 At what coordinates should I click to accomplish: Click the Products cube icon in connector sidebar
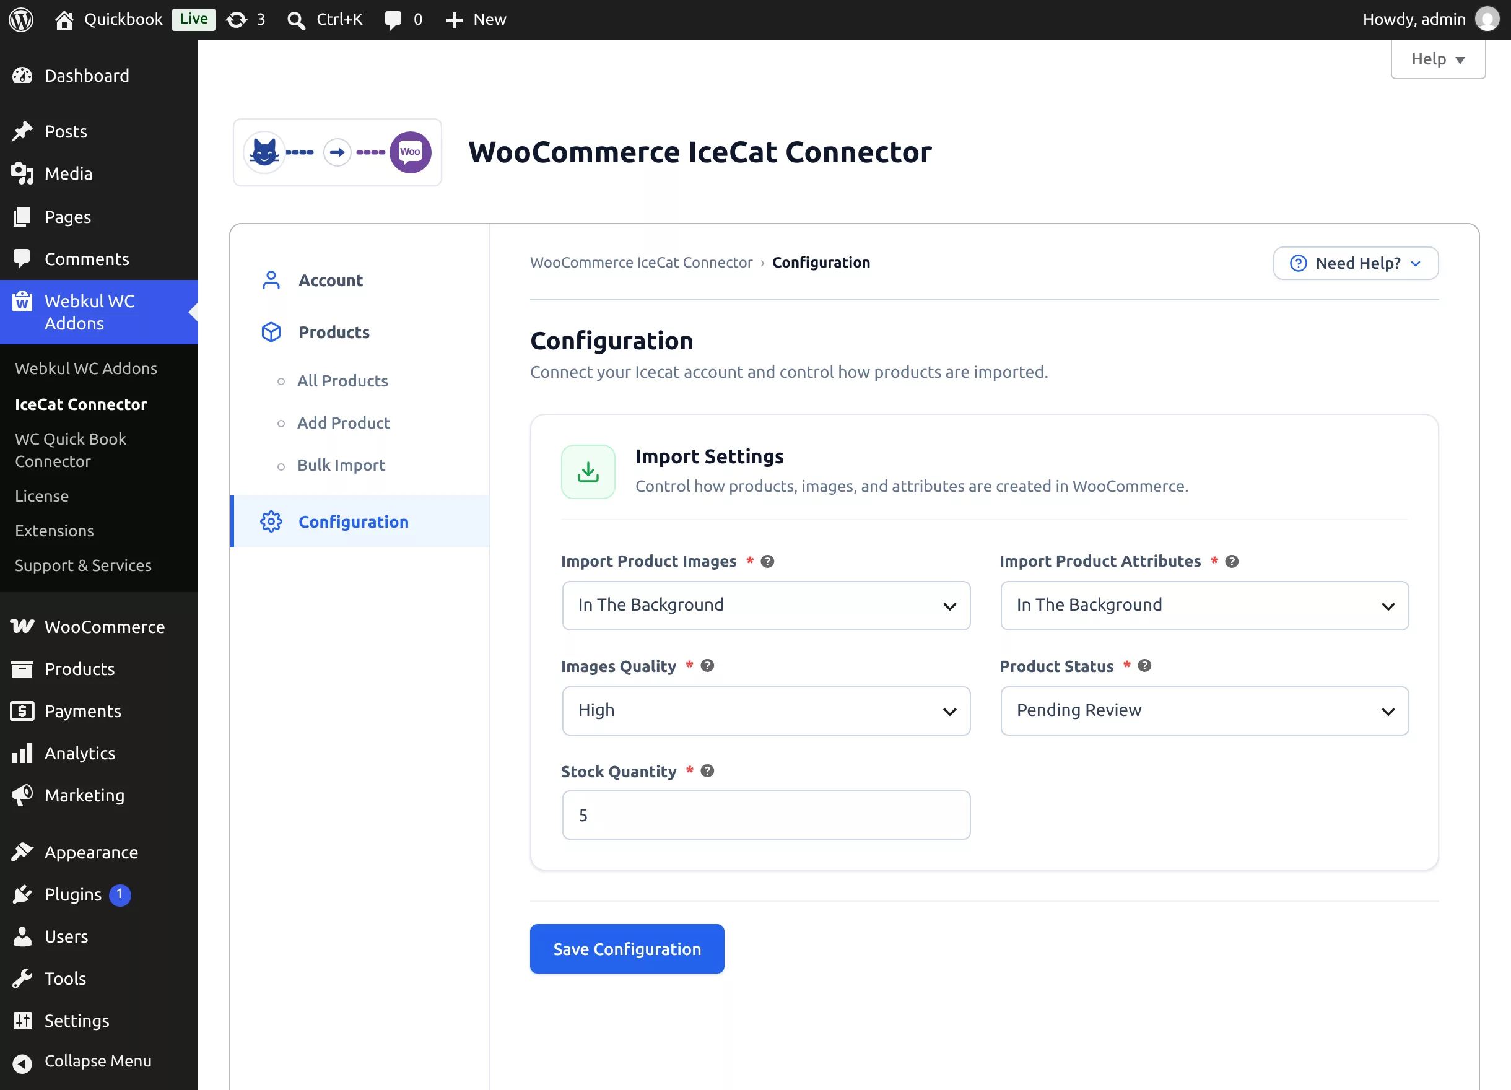pyautogui.click(x=271, y=332)
